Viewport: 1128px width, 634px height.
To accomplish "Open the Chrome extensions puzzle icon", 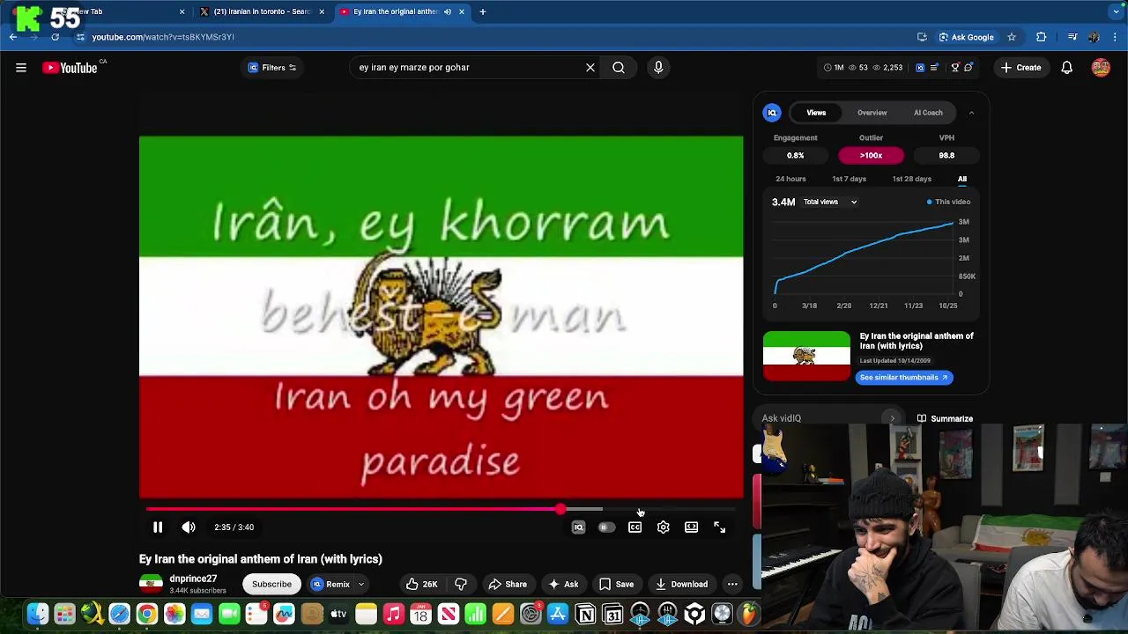I will [1042, 37].
